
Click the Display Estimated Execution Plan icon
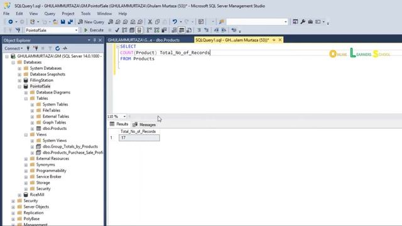(x=124, y=30)
